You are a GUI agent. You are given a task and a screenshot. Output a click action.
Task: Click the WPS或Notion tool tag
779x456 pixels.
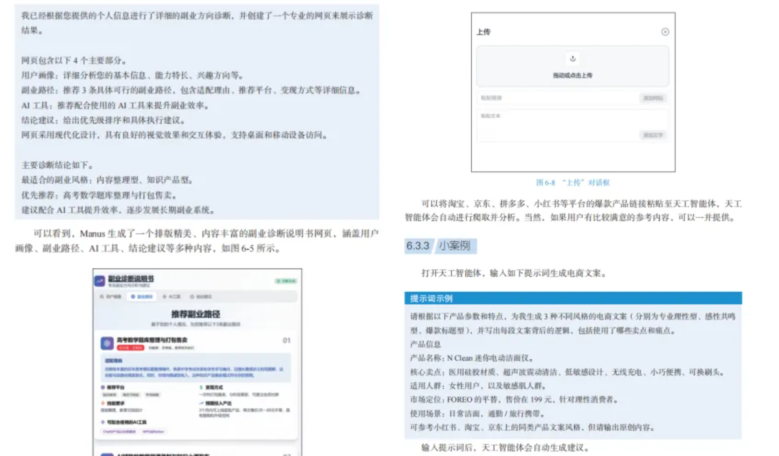click(x=153, y=431)
